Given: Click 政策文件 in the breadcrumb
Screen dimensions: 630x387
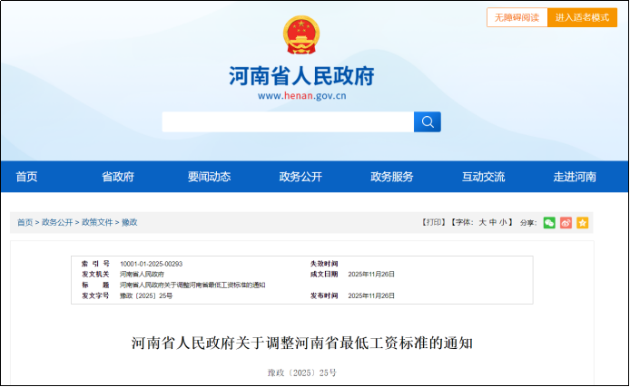Looking at the screenshot, I should (97, 222).
